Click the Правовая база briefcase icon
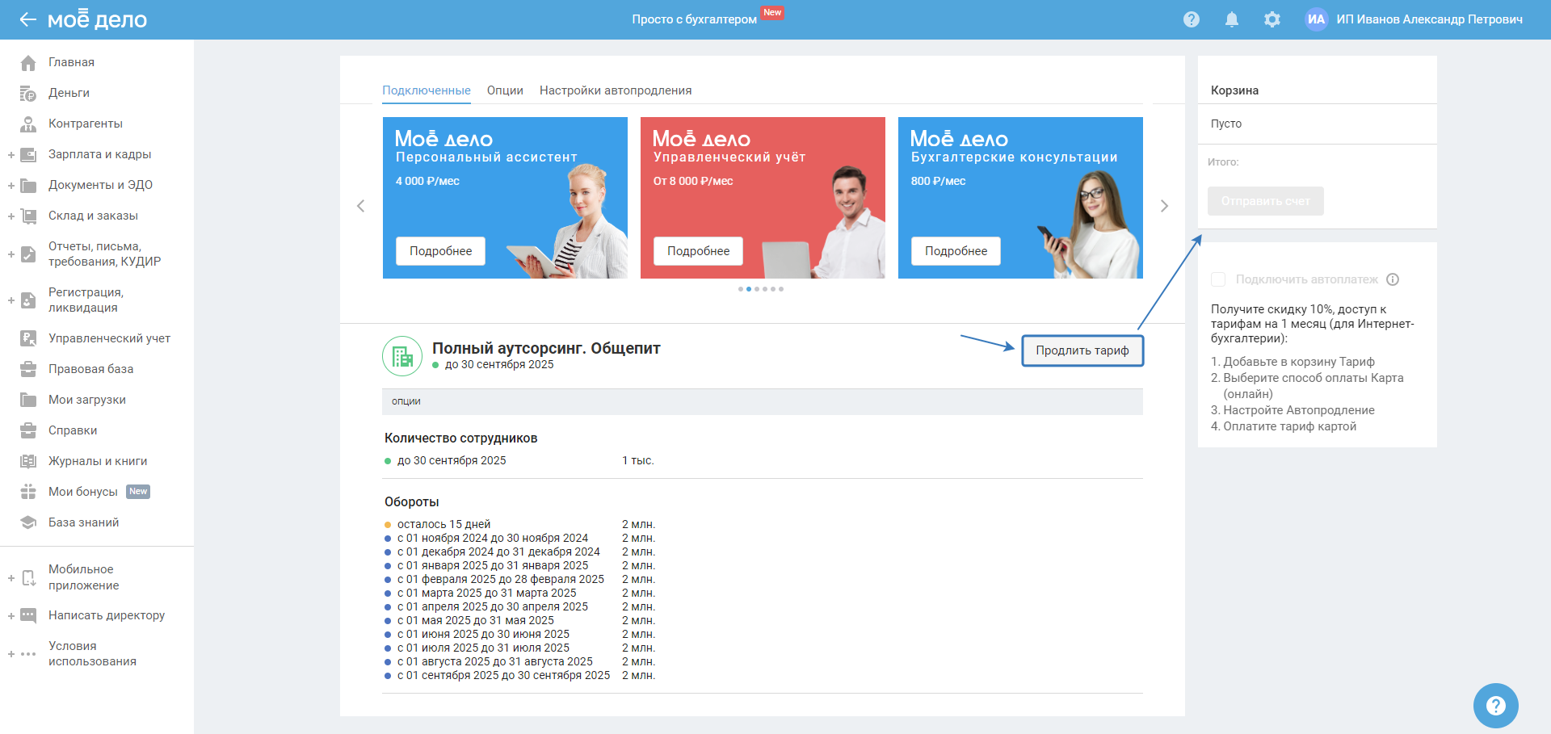This screenshot has width=1551, height=734. click(28, 369)
